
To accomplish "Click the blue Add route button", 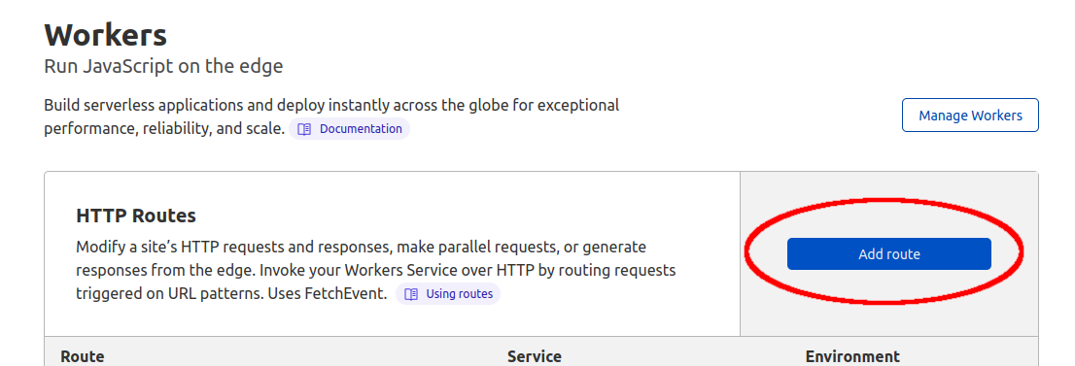I will (x=888, y=254).
